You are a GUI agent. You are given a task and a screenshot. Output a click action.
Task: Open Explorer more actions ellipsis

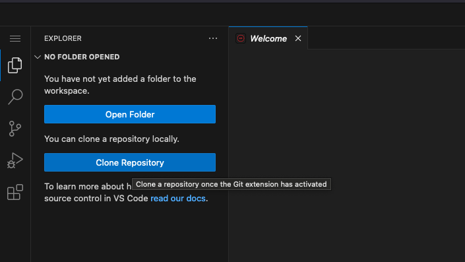213,38
